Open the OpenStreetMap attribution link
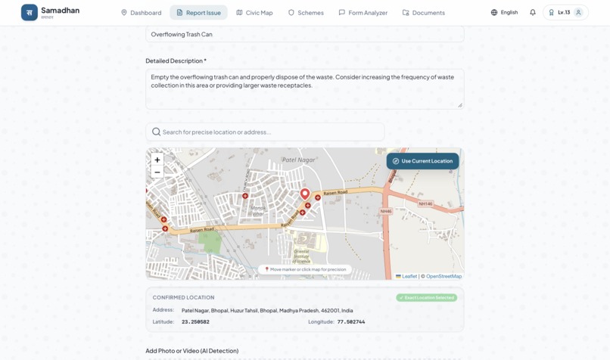The width and height of the screenshot is (610, 360). tap(444, 276)
